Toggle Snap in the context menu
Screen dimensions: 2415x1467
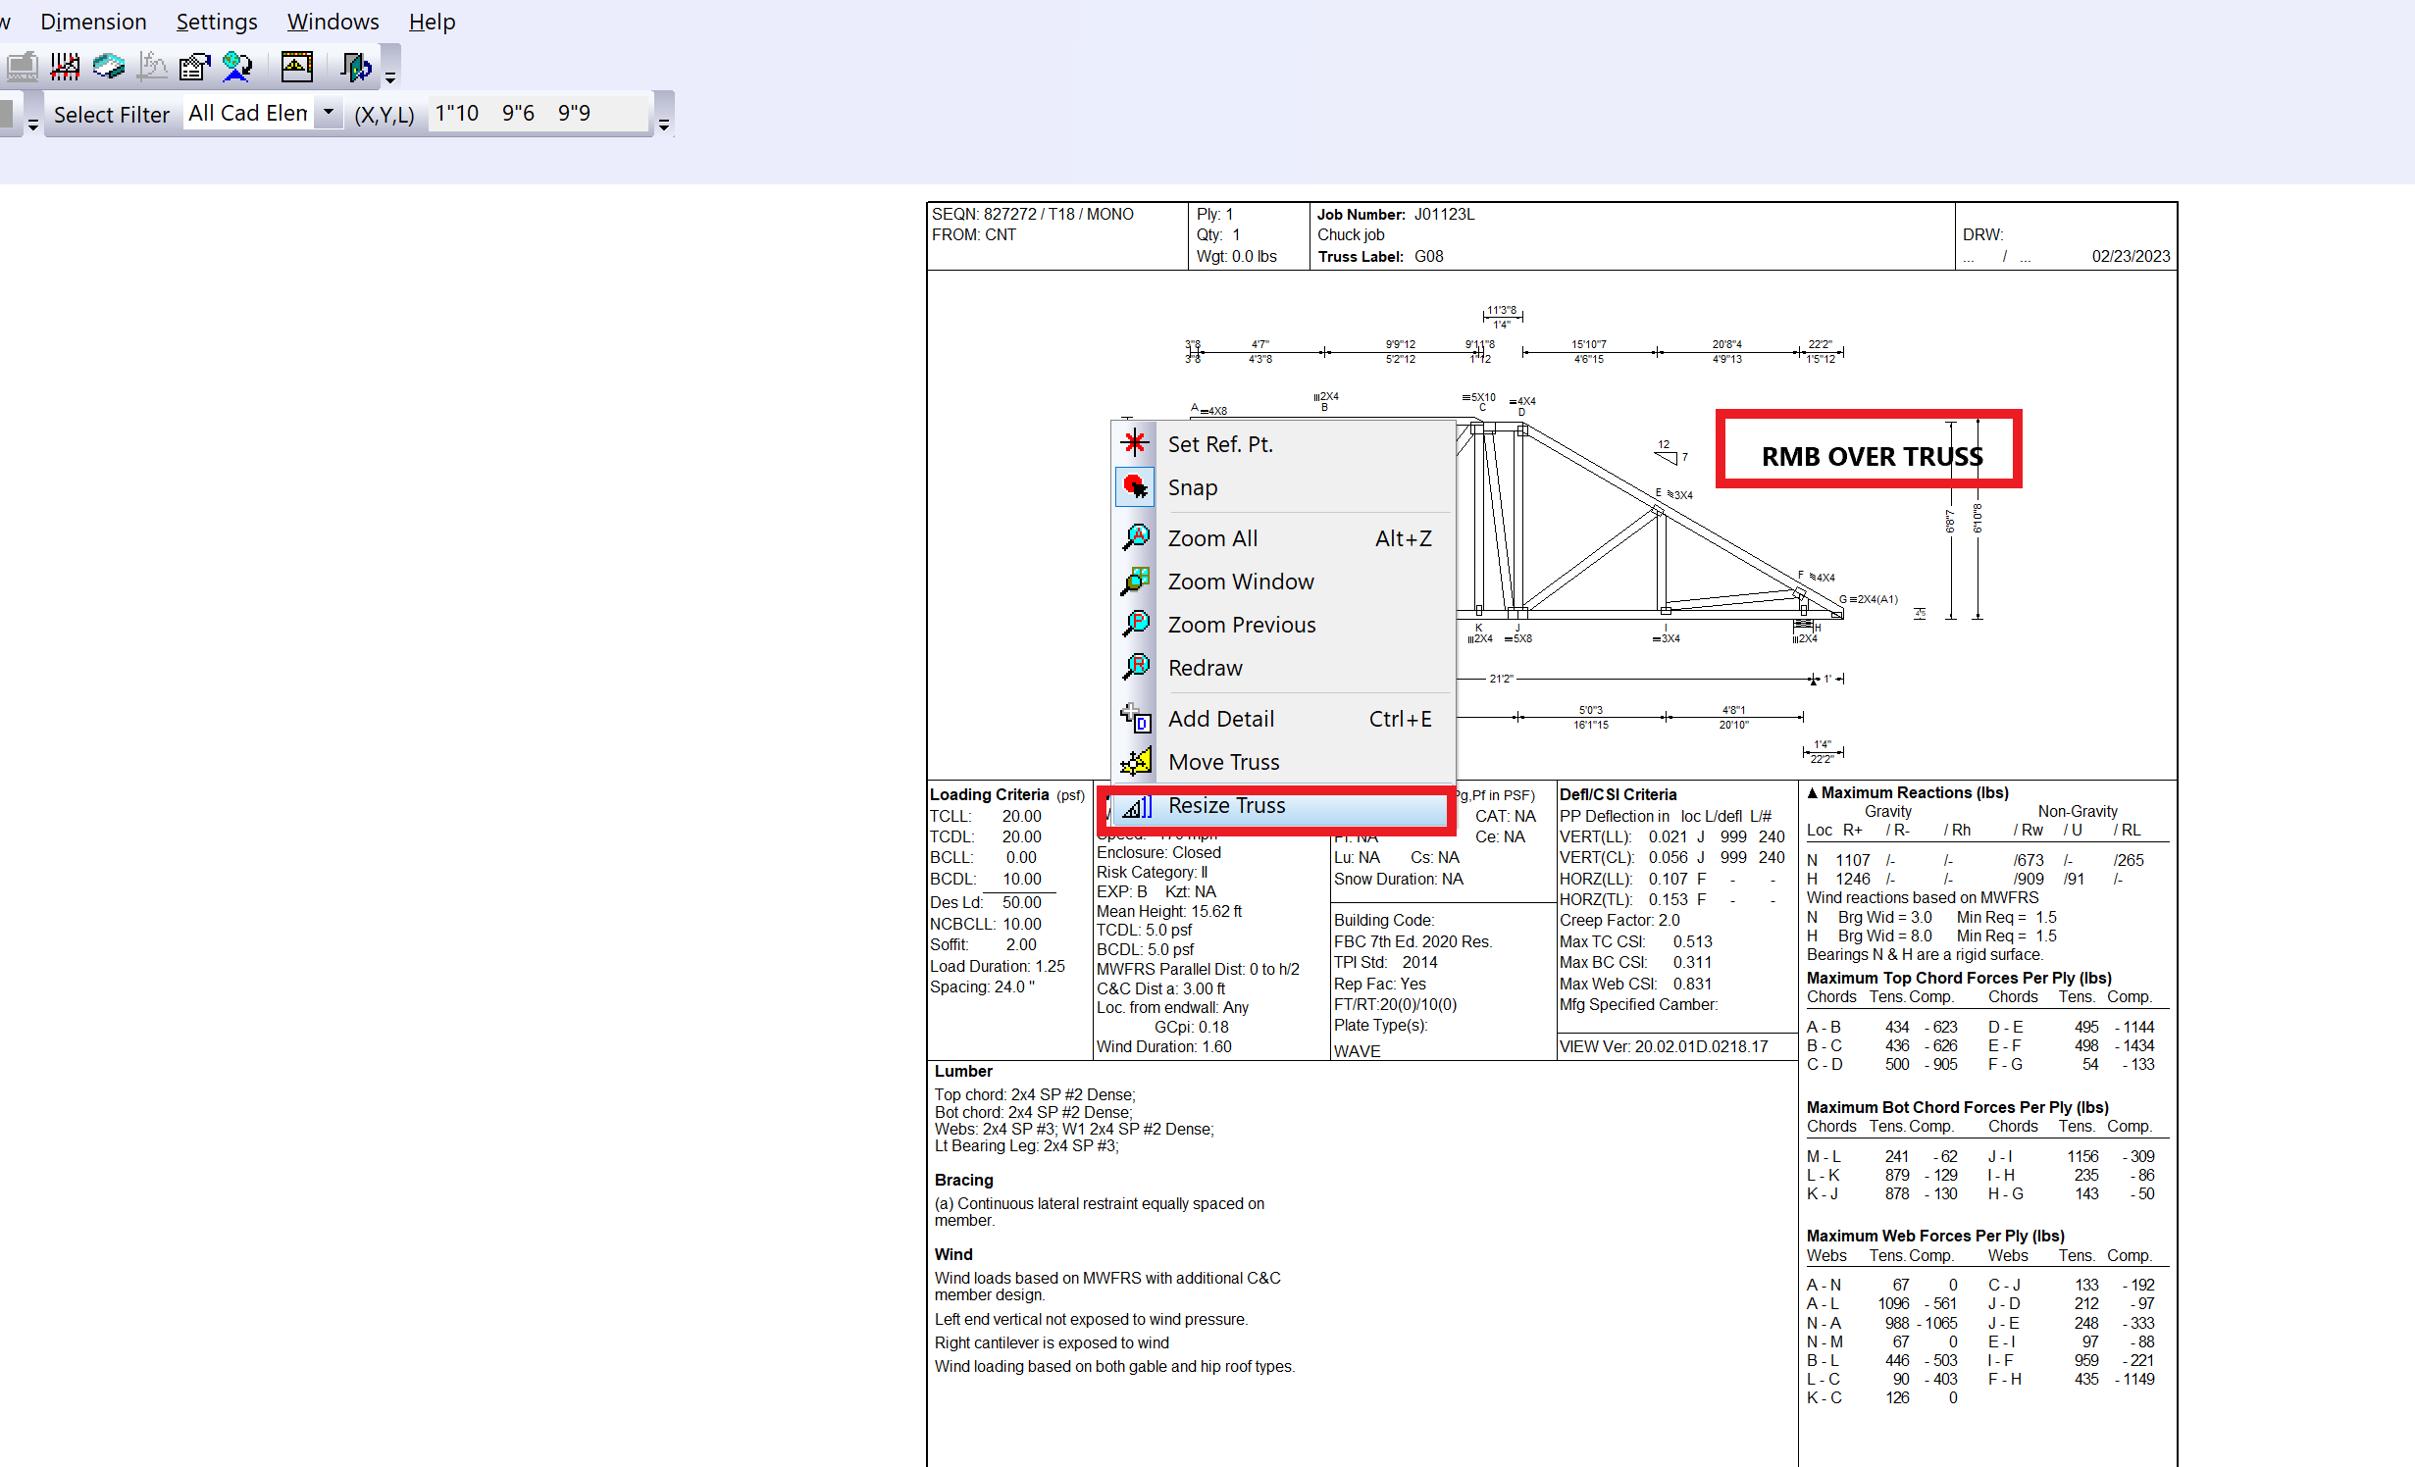point(1192,487)
